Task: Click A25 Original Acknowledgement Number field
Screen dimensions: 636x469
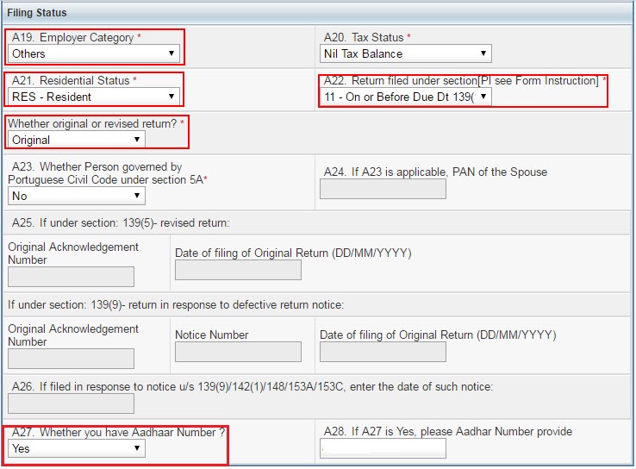Action: (71, 277)
